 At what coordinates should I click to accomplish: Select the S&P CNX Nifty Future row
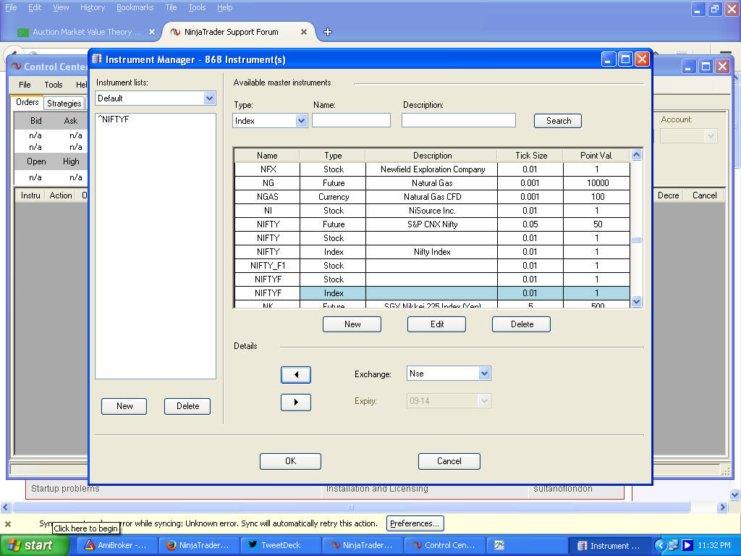(432, 224)
